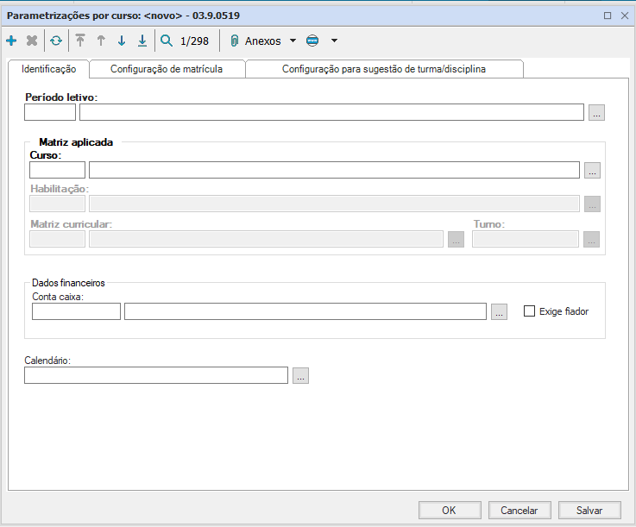The width and height of the screenshot is (636, 527).
Task: Open the Período letivo lookup button
Action: coord(597,112)
